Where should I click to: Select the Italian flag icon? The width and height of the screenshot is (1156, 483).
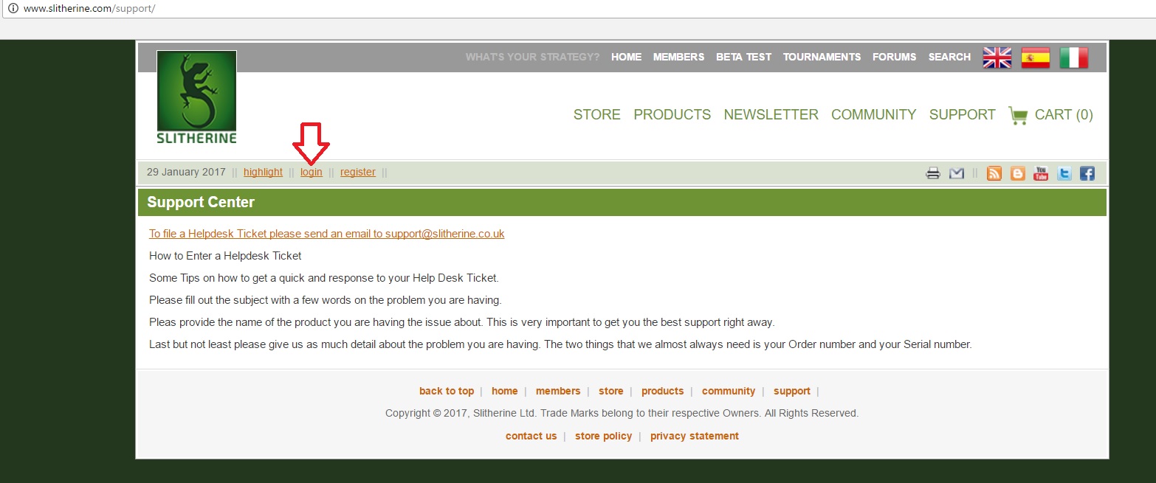coord(1074,58)
